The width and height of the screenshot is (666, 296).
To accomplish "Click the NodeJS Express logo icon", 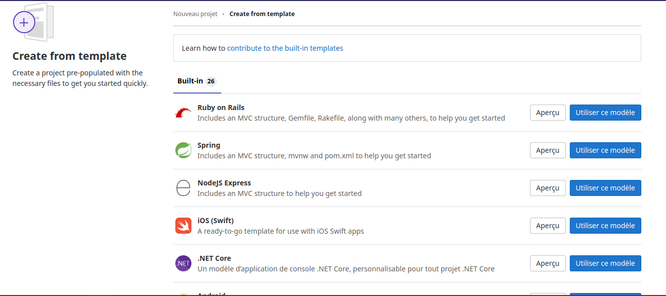I will (183, 188).
